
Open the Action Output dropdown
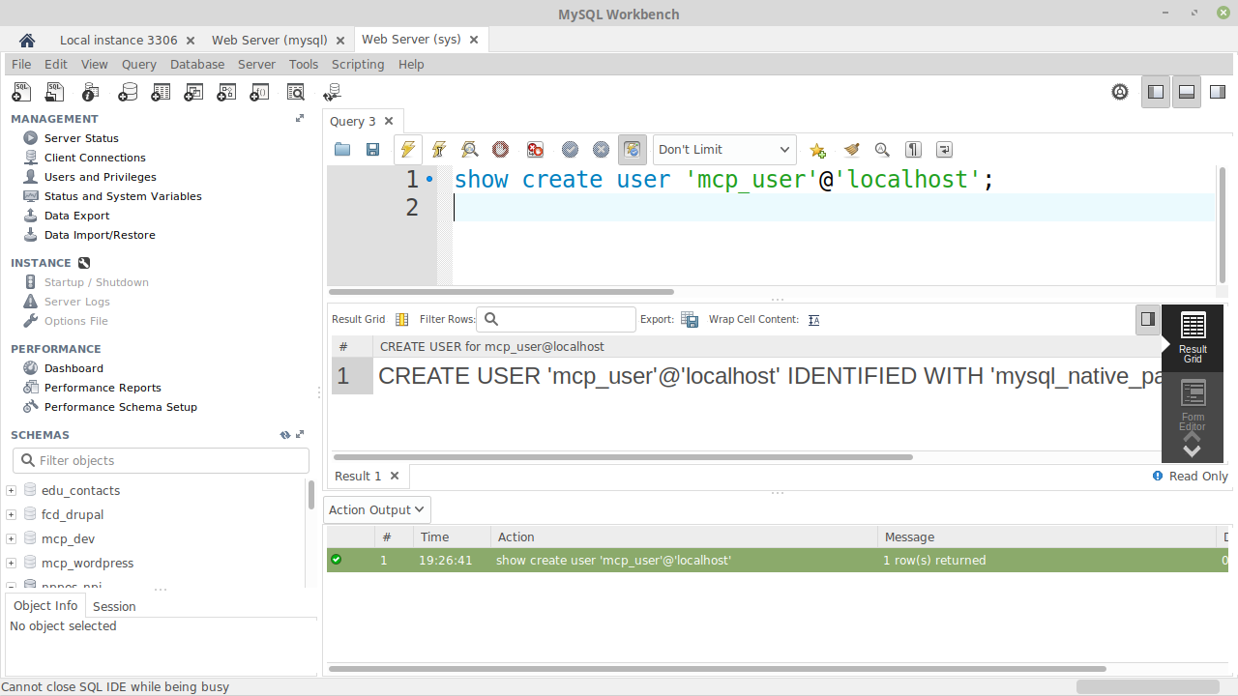pos(376,509)
